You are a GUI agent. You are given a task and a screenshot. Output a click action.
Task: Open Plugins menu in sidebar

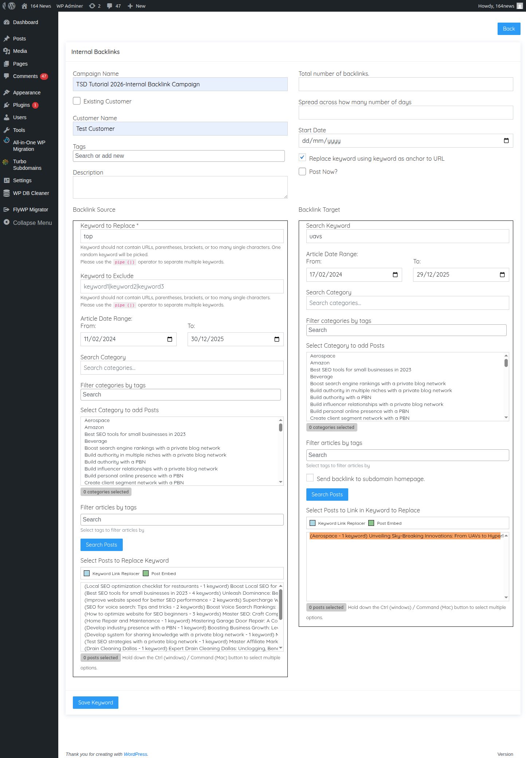click(21, 105)
